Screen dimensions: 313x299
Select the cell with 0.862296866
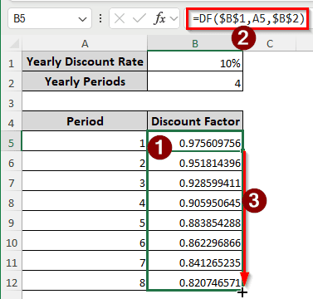tap(195, 241)
